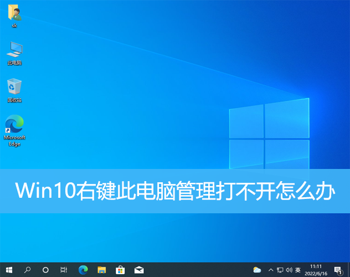Click the Win10 title banner text
Viewport: 350px width, 277px height.
[175, 191]
